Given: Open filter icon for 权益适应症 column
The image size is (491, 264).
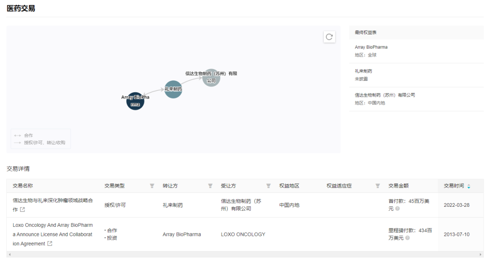Looking at the screenshot, I should (377, 186).
